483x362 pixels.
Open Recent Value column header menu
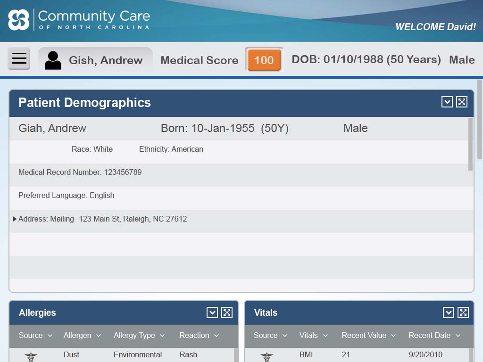393,336
